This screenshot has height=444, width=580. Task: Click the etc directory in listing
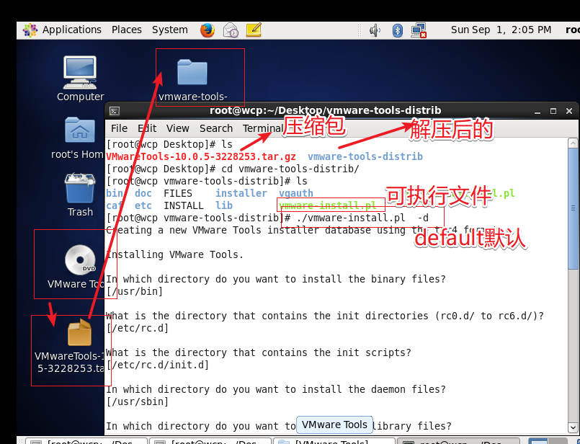[x=143, y=205]
